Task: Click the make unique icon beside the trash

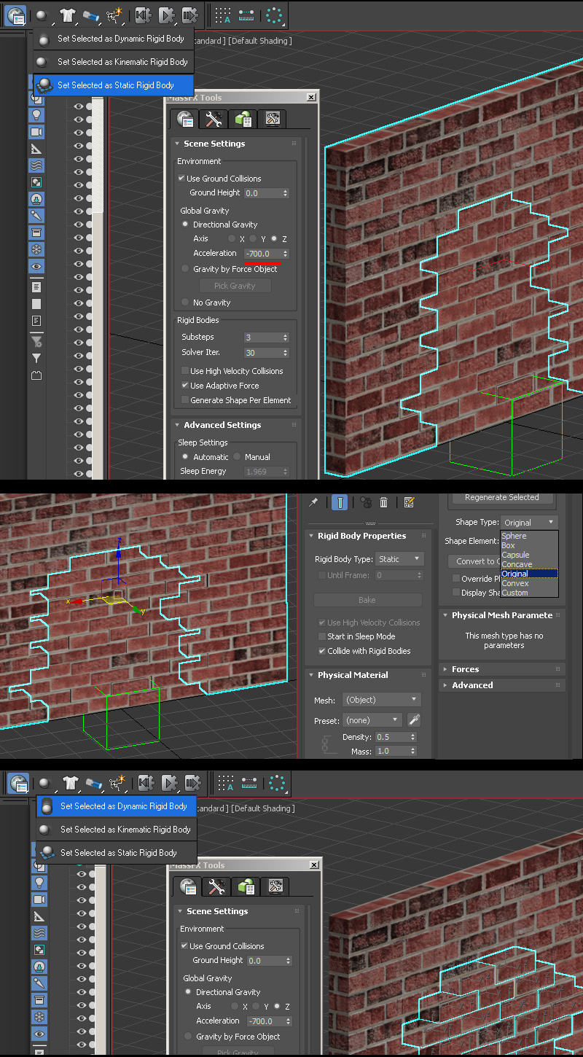Action: click(366, 502)
